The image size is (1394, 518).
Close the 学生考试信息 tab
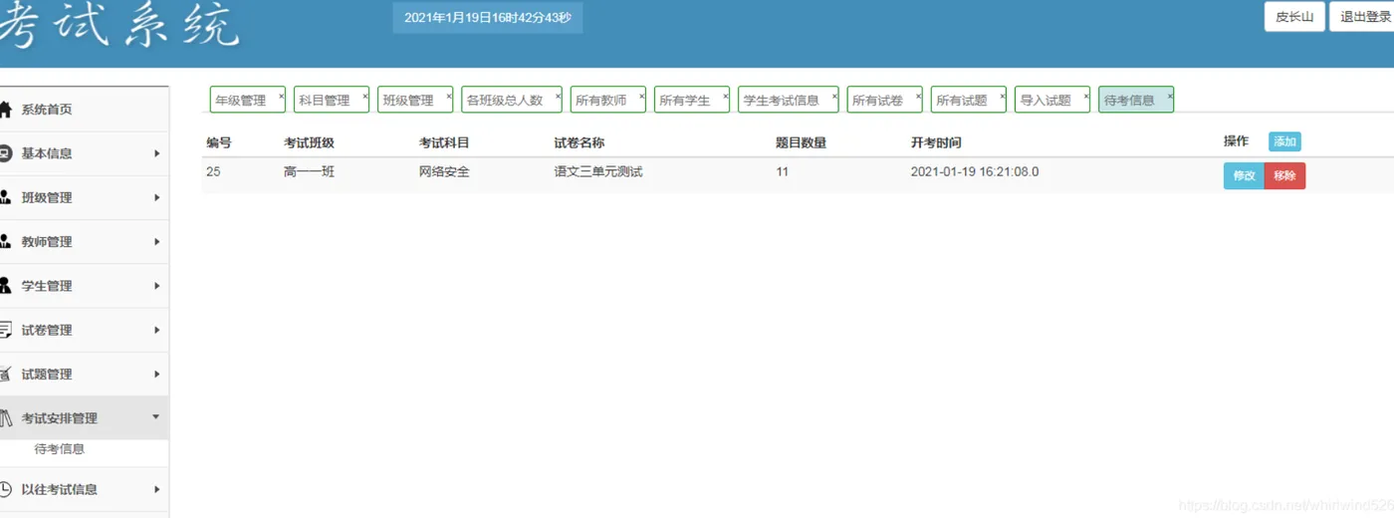coord(834,96)
